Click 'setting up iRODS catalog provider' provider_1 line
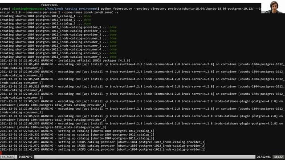The height and width of the screenshot is (160, 285). tap(103, 149)
